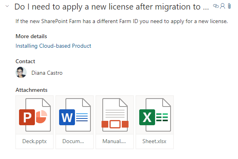The image size is (238, 159).
Task: Open the PowerPoint file icon for Deck.pptx
Action: click(35, 115)
